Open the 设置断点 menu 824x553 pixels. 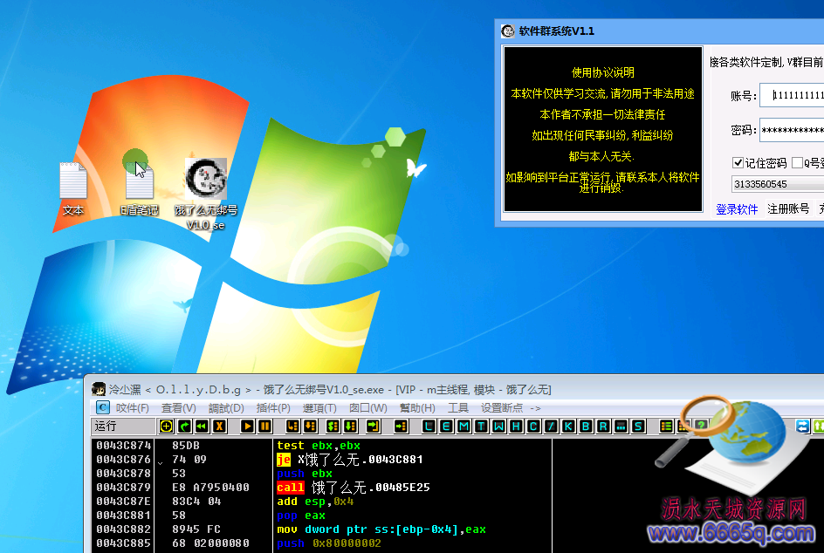[502, 408]
